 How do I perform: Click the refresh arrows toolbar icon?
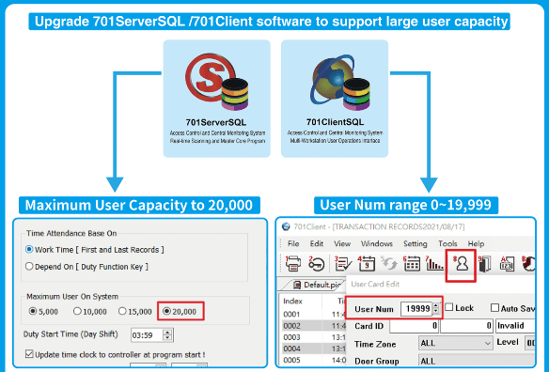tap(389, 264)
